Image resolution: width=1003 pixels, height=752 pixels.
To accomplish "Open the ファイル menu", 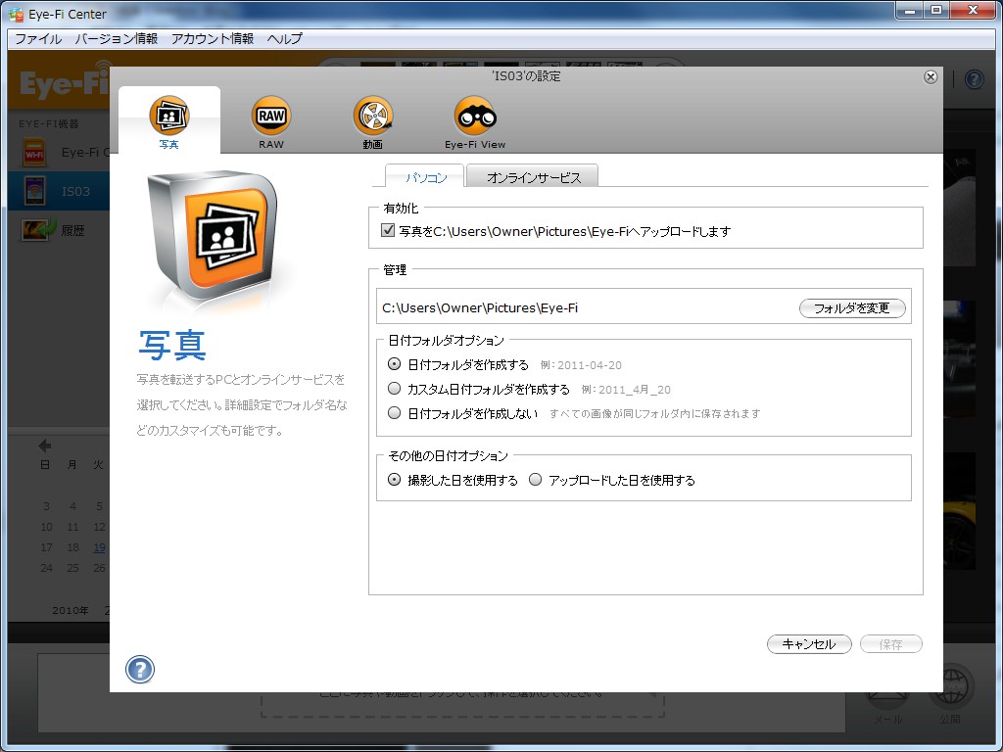I will [x=38, y=38].
